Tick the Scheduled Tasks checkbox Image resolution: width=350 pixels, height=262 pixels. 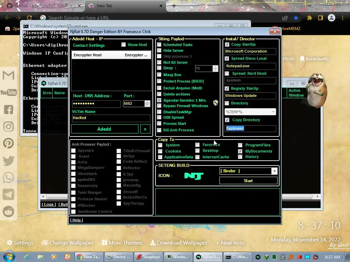[159, 45]
